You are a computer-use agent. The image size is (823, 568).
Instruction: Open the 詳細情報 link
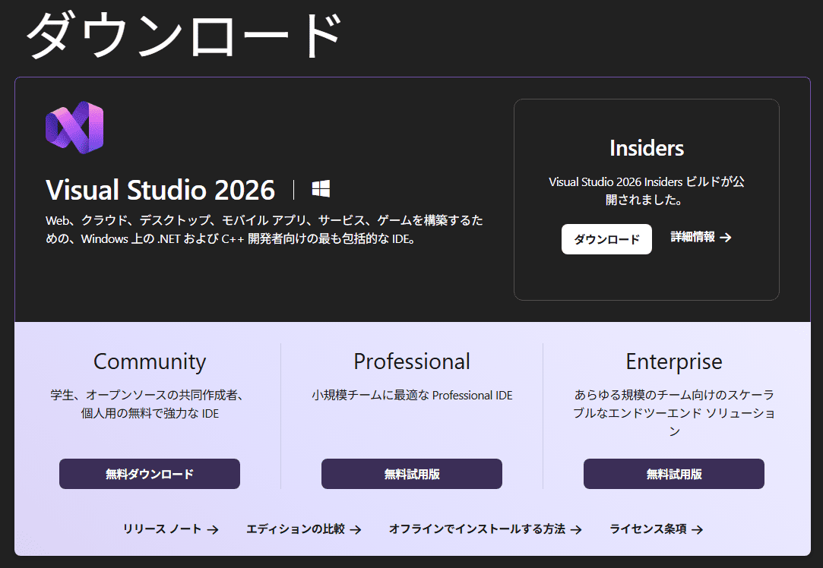pos(693,238)
